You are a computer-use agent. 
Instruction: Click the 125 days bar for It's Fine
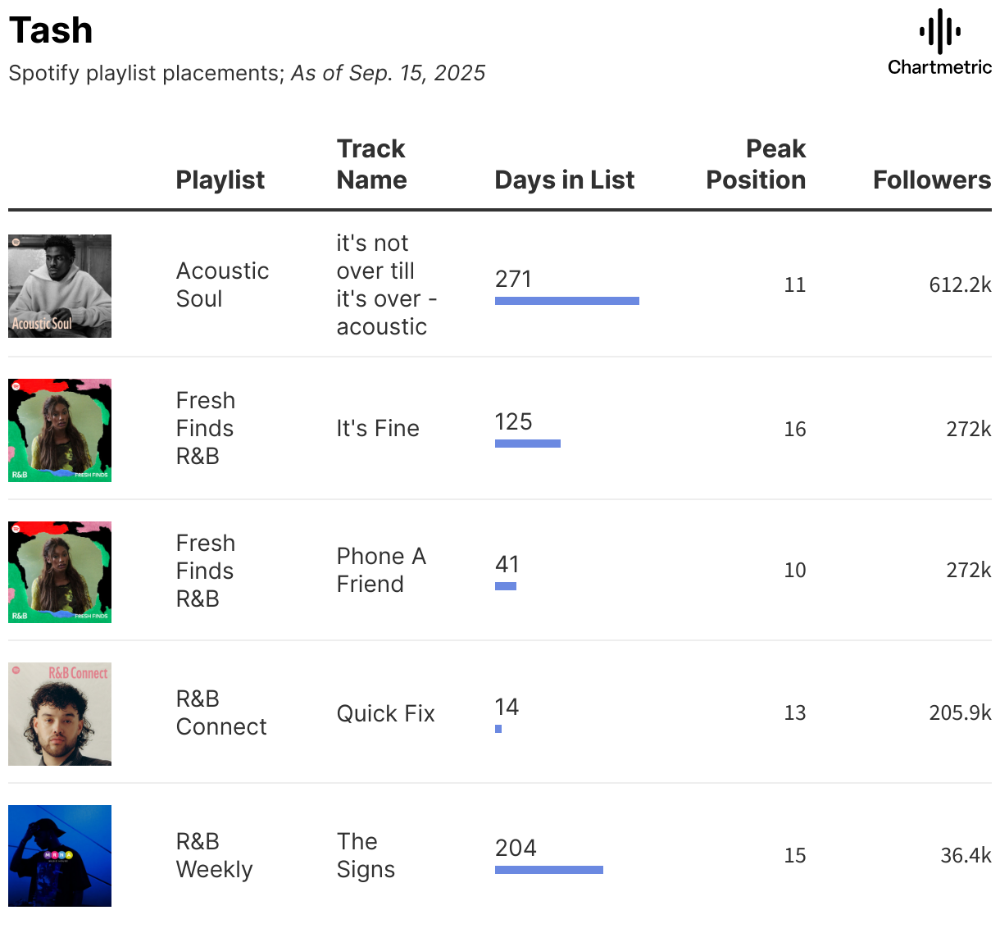(x=528, y=444)
